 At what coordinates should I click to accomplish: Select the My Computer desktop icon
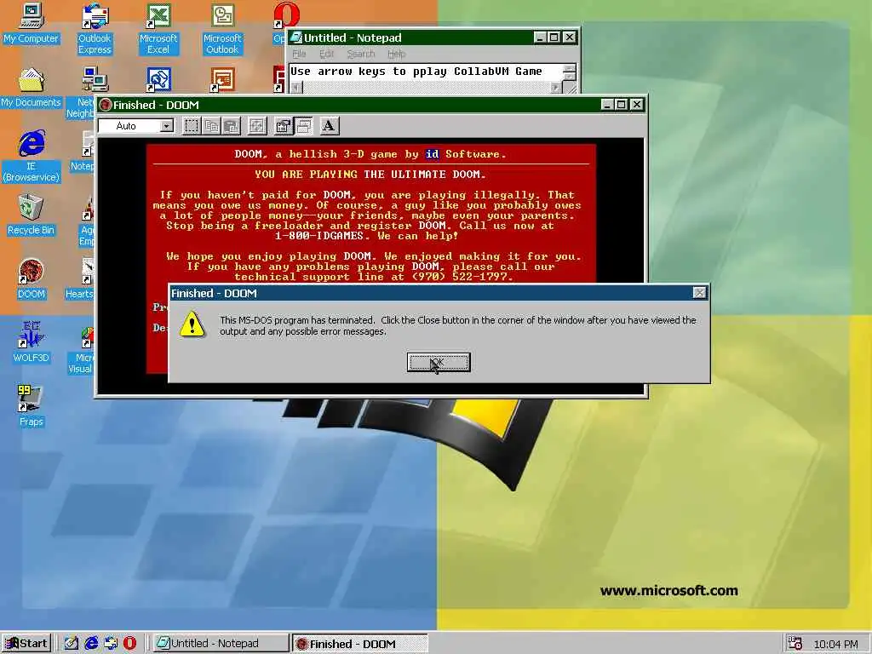click(32, 25)
